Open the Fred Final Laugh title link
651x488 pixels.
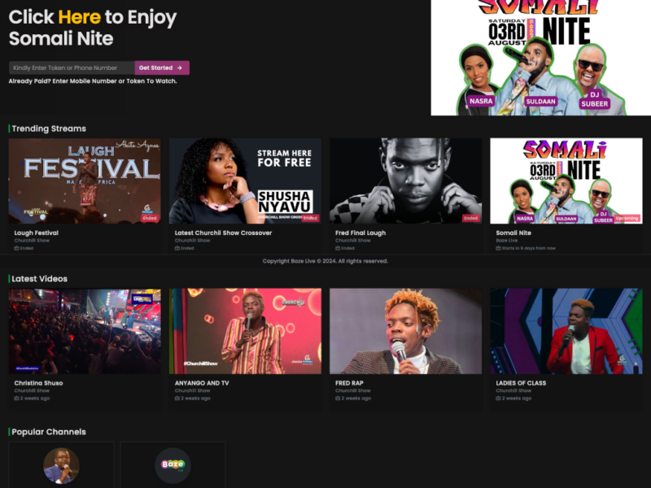tap(360, 233)
